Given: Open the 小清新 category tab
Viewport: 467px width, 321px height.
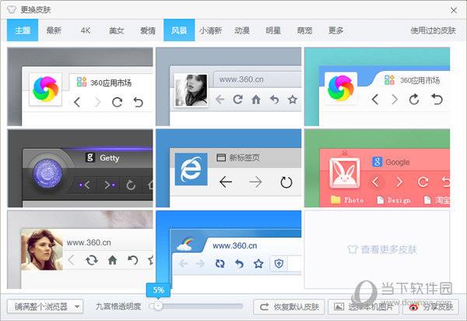Looking at the screenshot, I should point(211,30).
